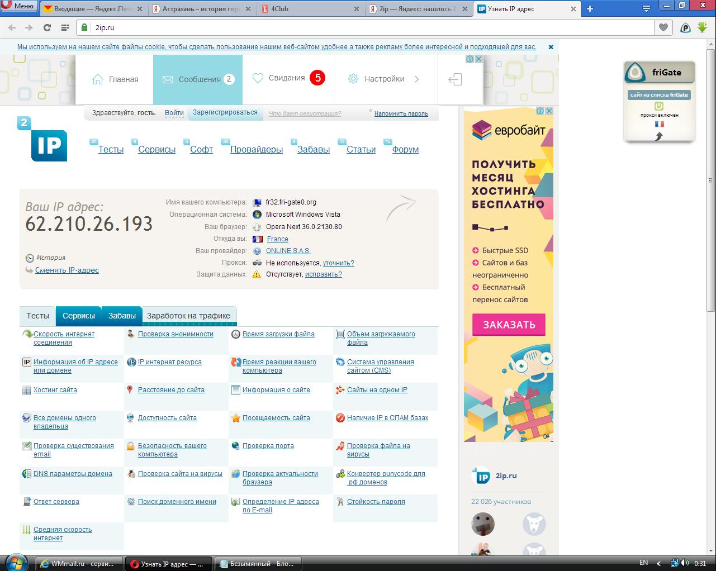
Task: Click the network icon in system tray
Action: [675, 563]
